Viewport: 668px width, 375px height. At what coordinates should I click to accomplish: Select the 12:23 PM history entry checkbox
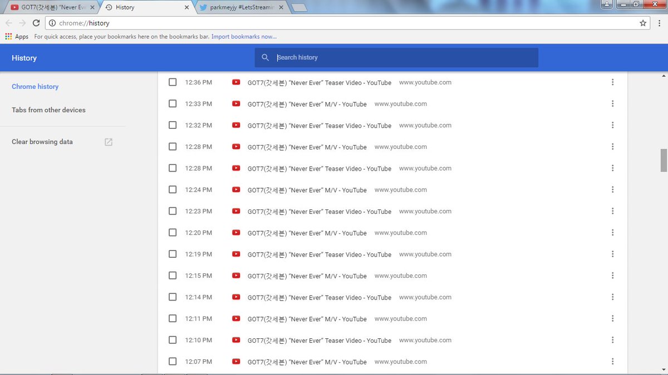tap(173, 211)
